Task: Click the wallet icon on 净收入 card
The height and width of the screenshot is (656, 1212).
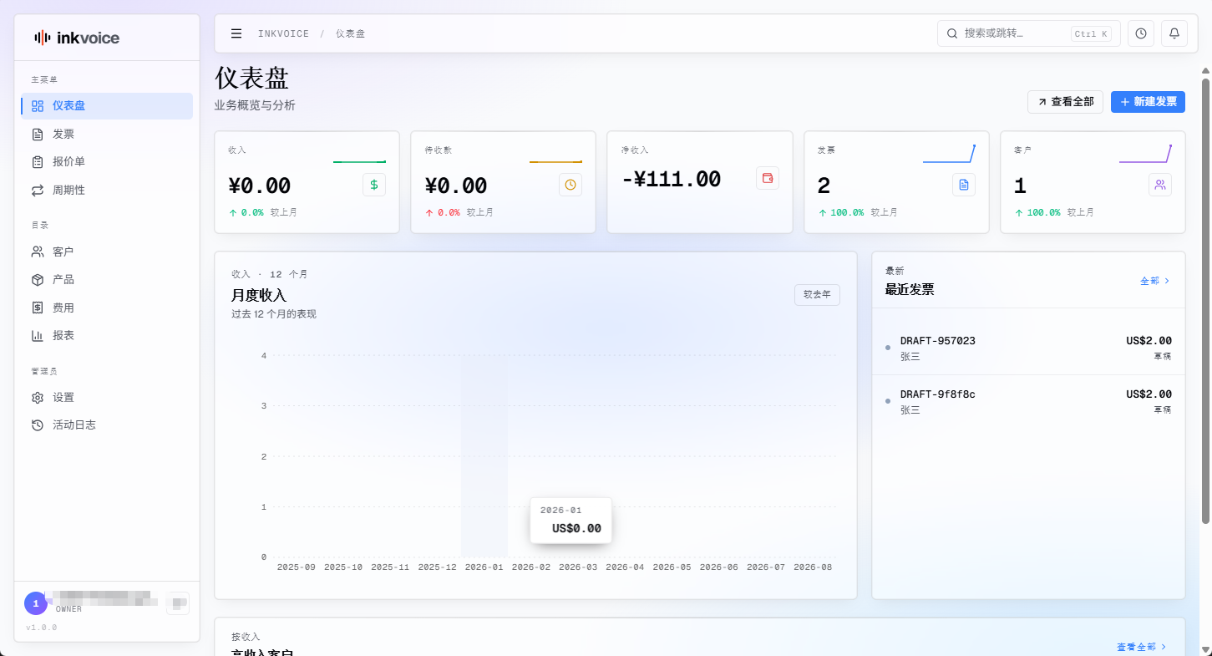Action: point(768,178)
